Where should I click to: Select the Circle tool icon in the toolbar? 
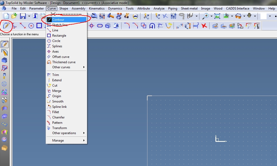31,26
